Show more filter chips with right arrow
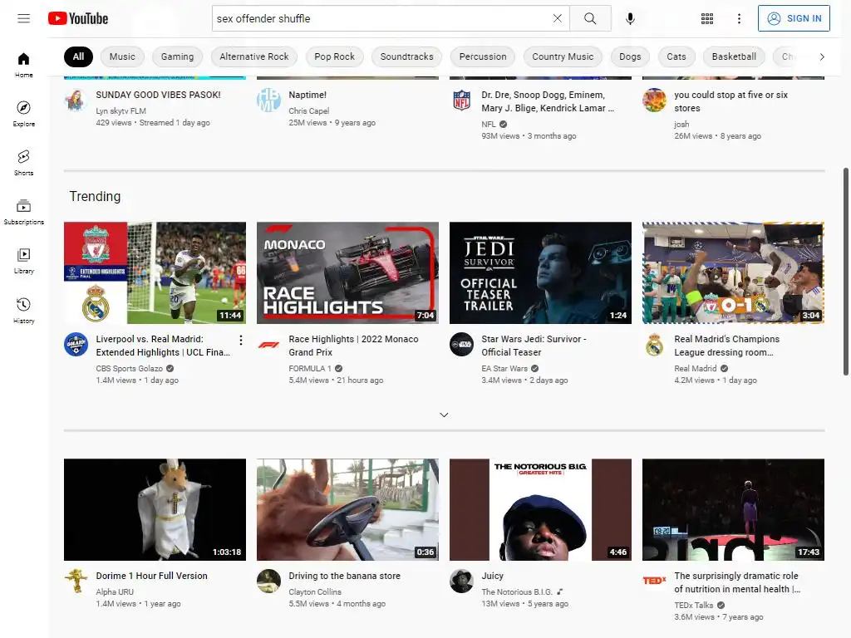 point(822,56)
